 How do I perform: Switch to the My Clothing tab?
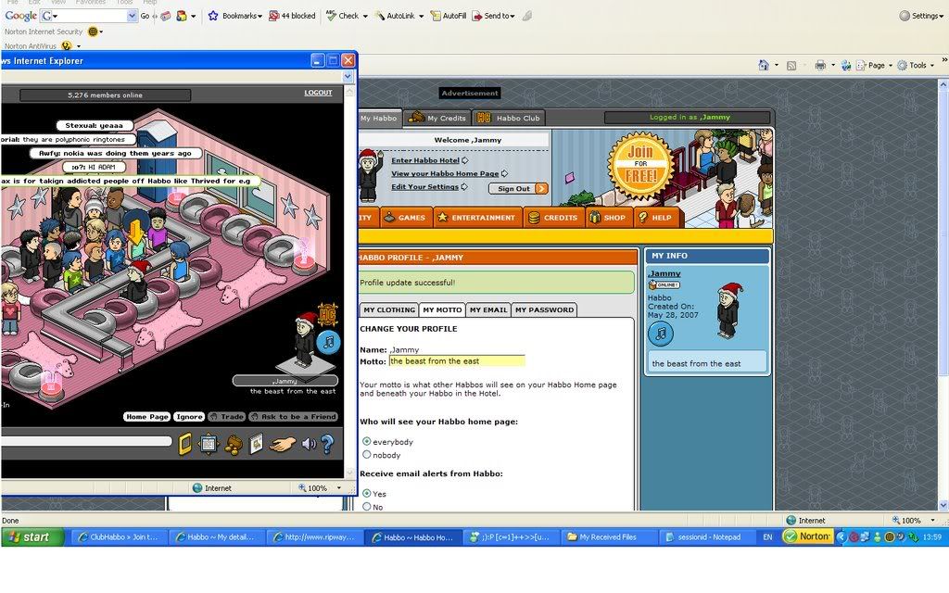[x=389, y=309]
